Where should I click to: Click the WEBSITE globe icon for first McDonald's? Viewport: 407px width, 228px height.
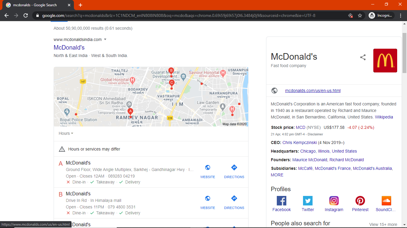pyautogui.click(x=207, y=168)
